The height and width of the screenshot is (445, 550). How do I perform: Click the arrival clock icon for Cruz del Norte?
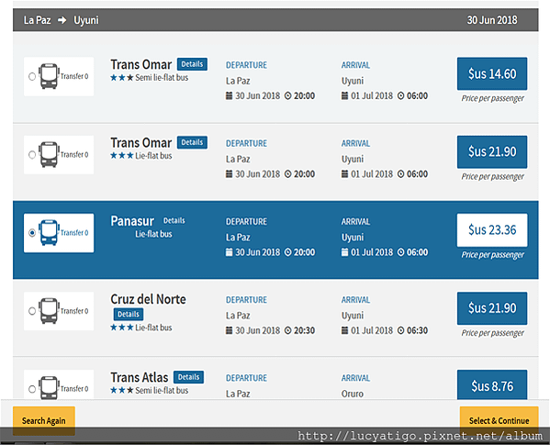click(x=401, y=330)
